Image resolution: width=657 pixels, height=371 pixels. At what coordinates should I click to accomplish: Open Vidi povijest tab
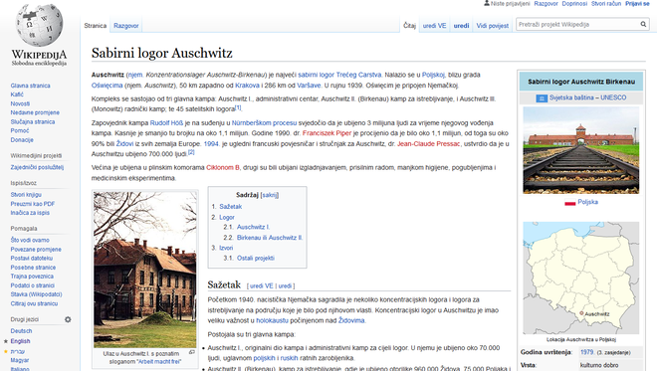click(493, 26)
